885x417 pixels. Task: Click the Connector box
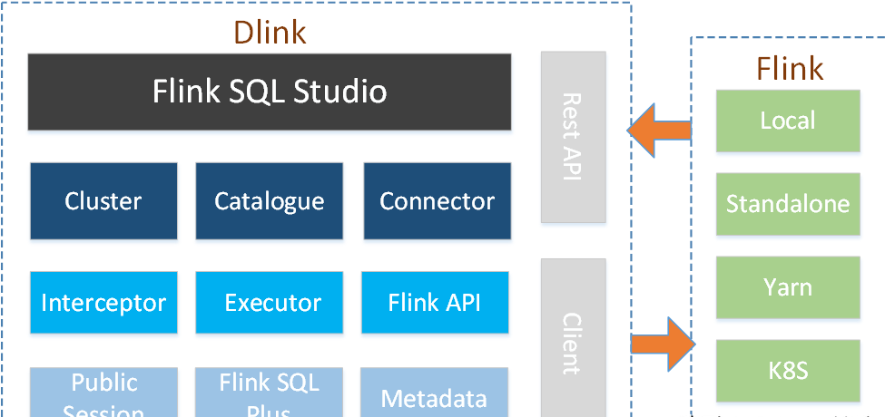tap(438, 201)
